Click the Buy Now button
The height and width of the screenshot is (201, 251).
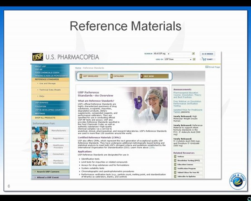click(155, 76)
